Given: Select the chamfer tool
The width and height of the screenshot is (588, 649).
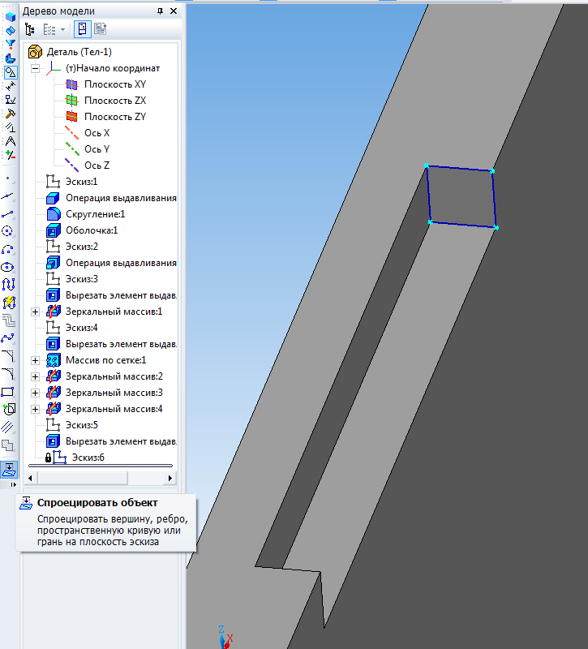Looking at the screenshot, I should [x=8, y=356].
